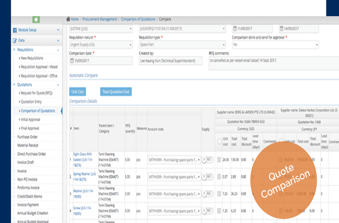The width and height of the screenshot is (339, 223).
Task: Open Requisition Approval - Office item
Action: click(x=39, y=76)
